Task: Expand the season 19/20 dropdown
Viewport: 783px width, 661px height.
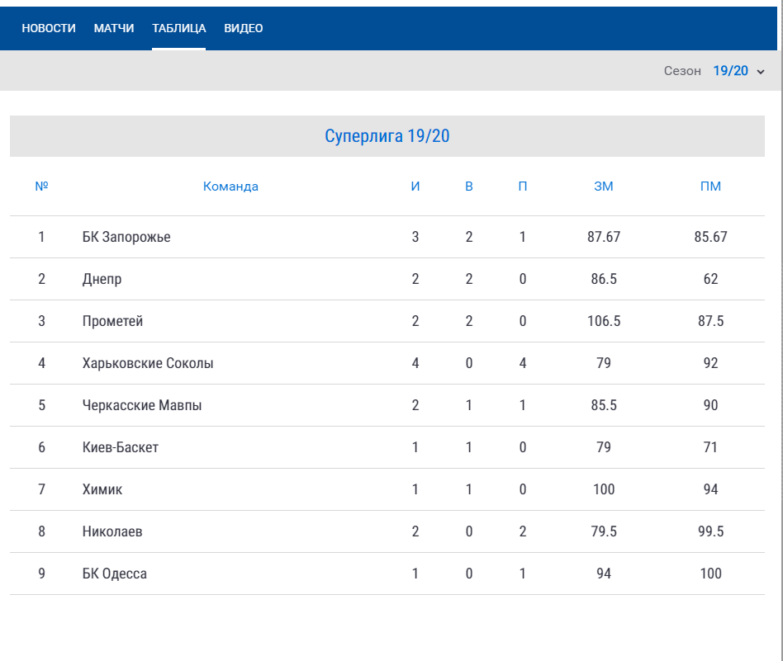Action: [730, 71]
